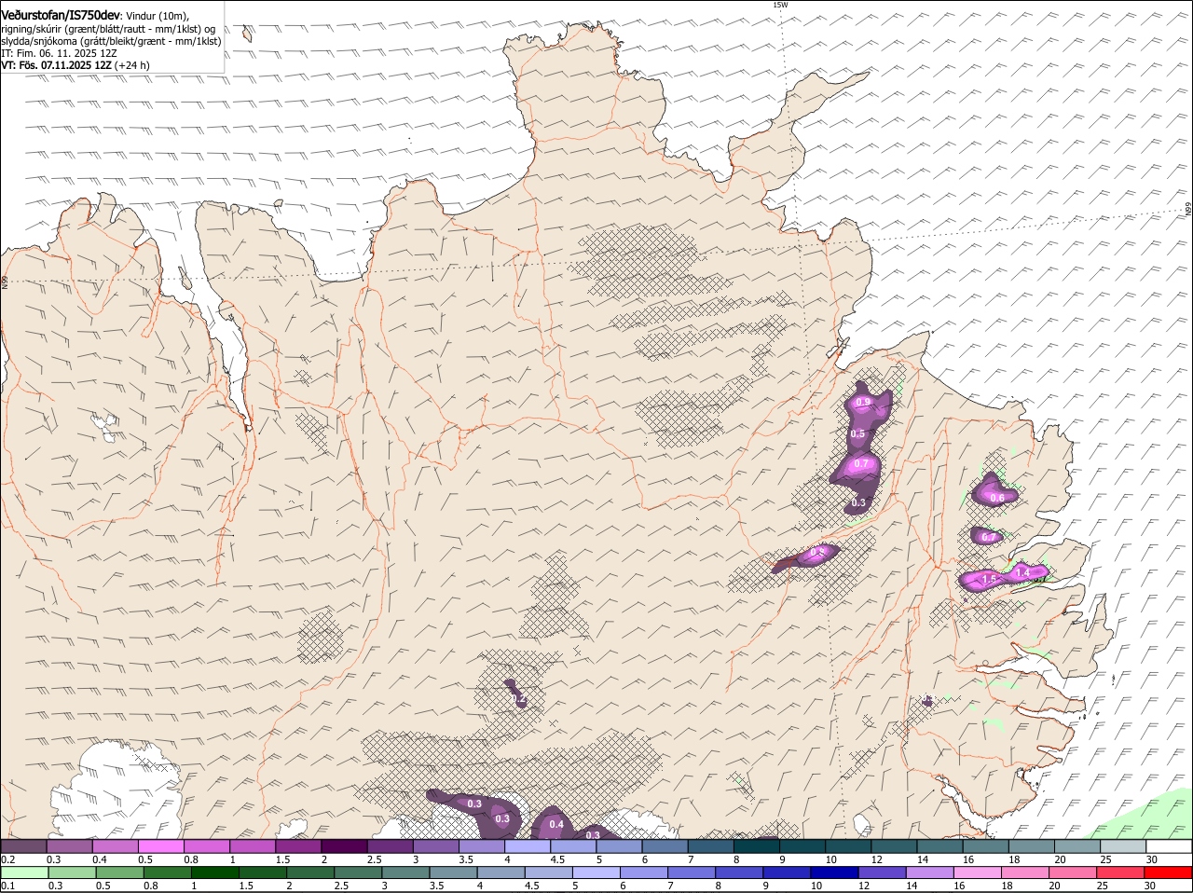1193x893 pixels.
Task: Pick the 8 dark teal swatch in top legend
Action: pyautogui.click(x=757, y=846)
